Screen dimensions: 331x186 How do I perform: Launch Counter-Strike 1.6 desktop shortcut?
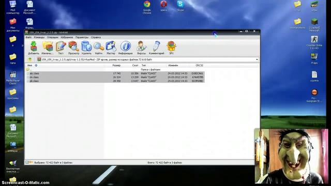click(314, 42)
